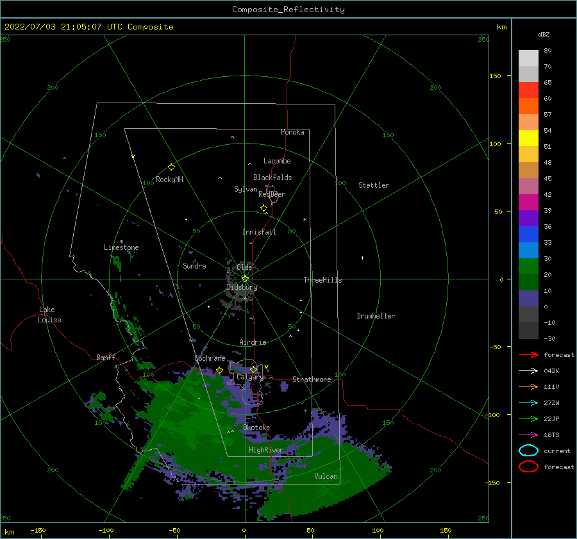Click the Strathmore label

312,379
